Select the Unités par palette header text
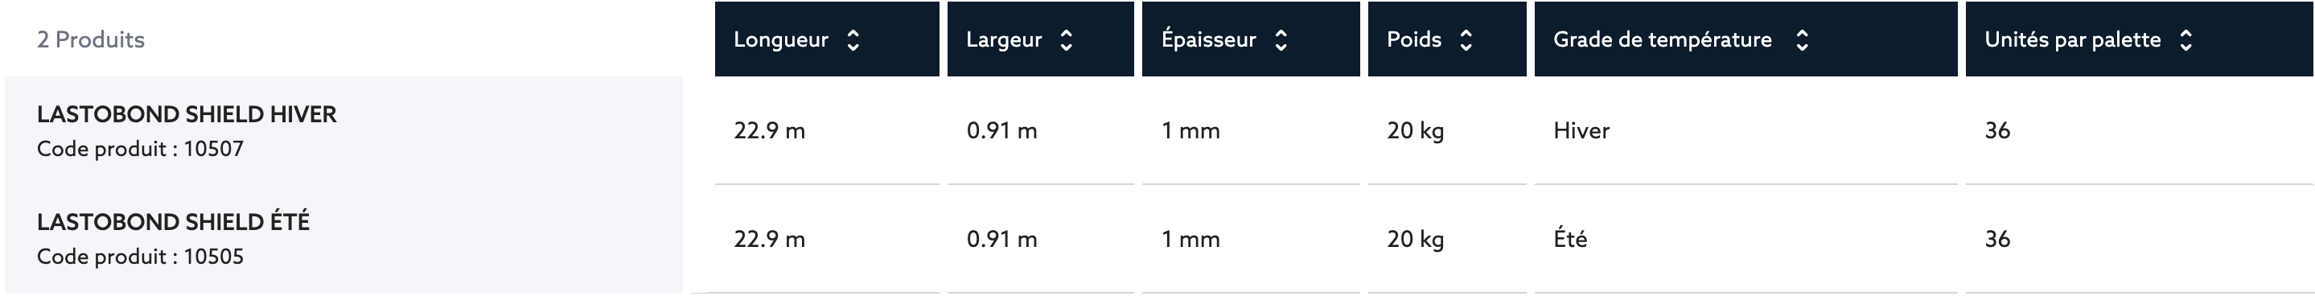 pos(2072,39)
